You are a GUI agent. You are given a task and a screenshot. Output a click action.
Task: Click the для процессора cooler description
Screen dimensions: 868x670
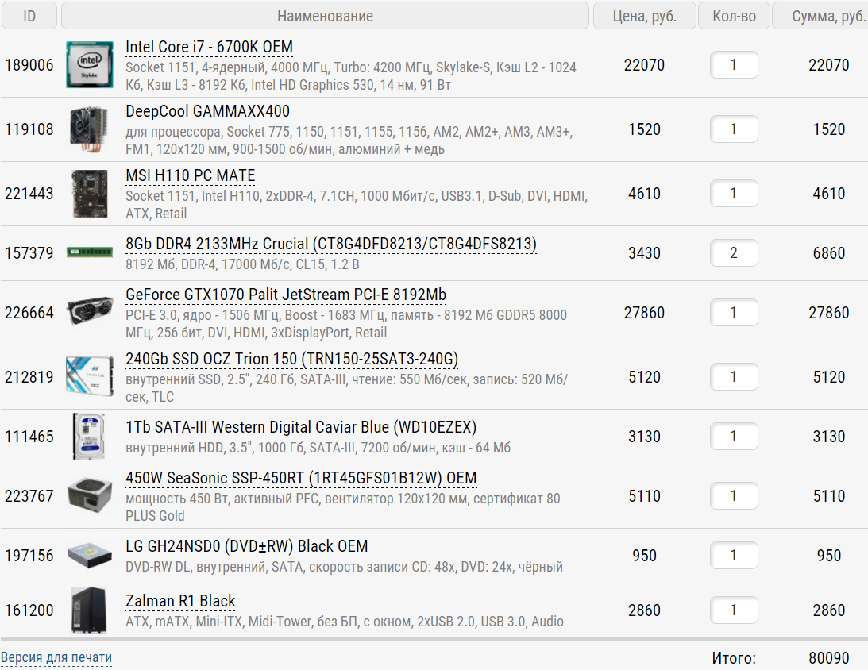coord(349,141)
